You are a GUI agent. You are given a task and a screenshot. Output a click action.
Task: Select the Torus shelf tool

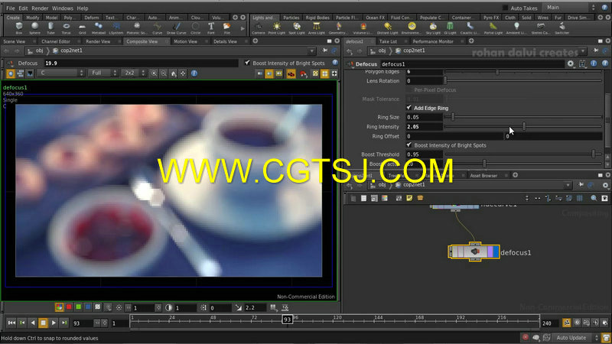point(67,28)
